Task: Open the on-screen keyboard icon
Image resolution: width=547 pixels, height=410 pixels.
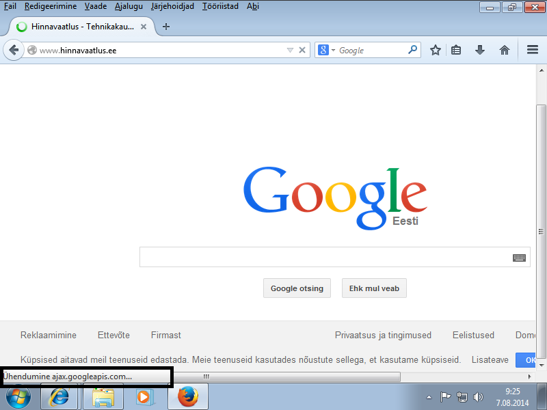Action: tap(519, 258)
